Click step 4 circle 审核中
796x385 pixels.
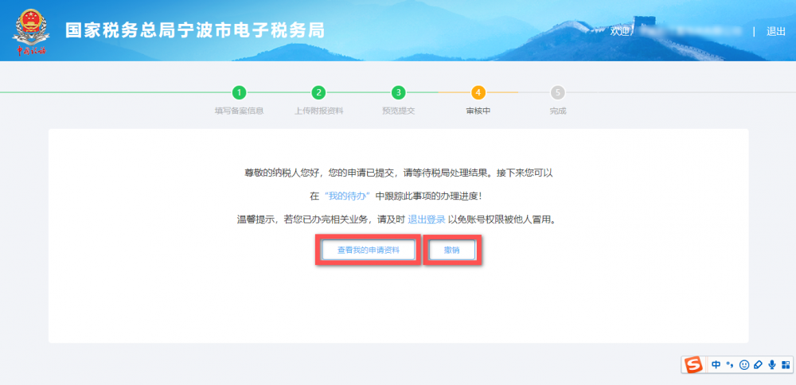click(x=478, y=93)
